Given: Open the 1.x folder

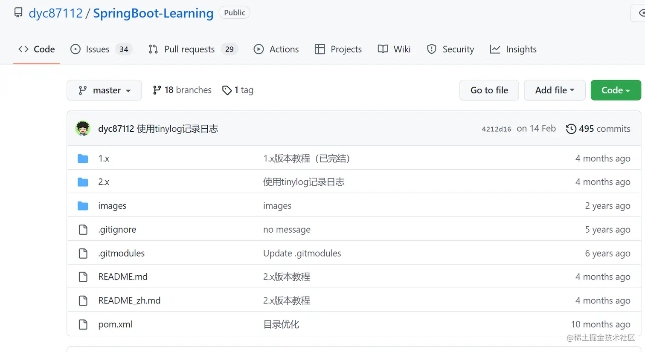Looking at the screenshot, I should point(104,159).
